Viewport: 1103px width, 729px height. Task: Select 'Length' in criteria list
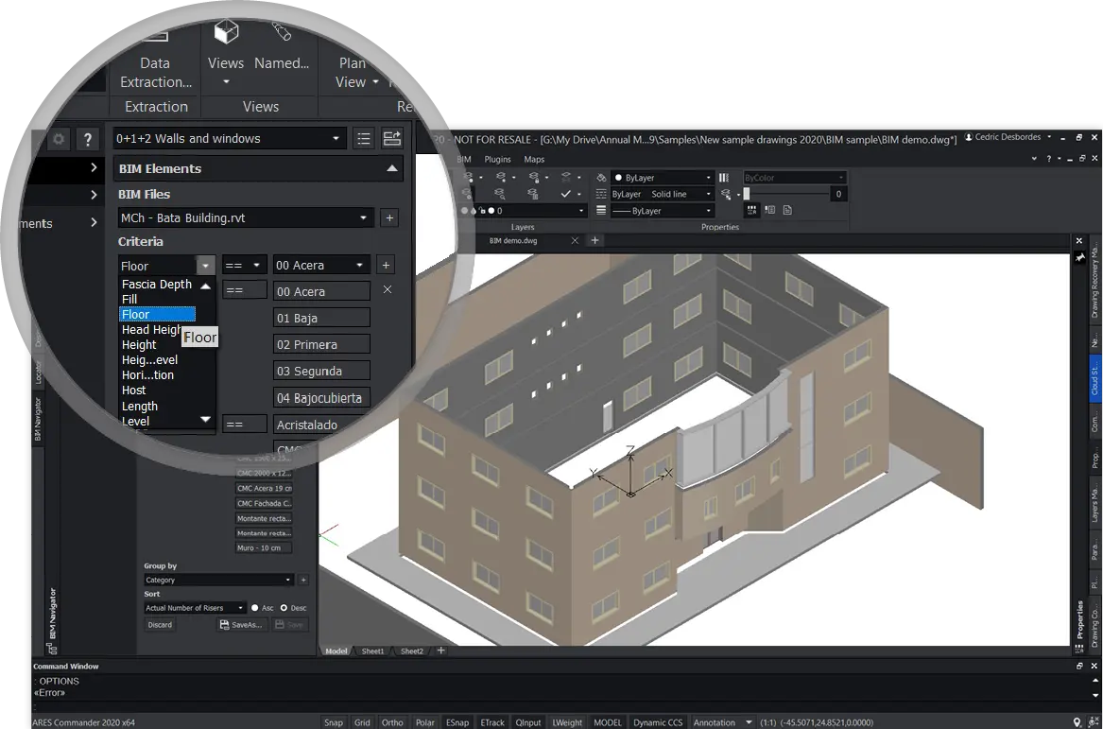pos(140,406)
